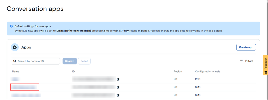The image size is (268, 100).
Task: Open the app name in RCS row
Action: point(15,79)
